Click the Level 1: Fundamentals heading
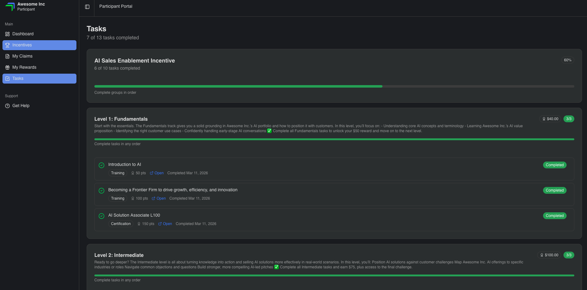 [121, 119]
